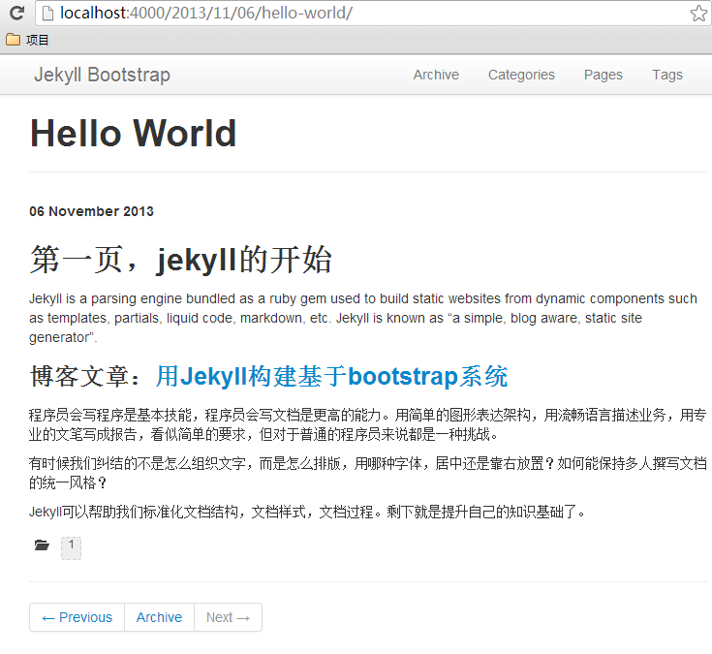Image resolution: width=712 pixels, height=654 pixels.
Task: Go to the Previous post
Action: point(77,617)
